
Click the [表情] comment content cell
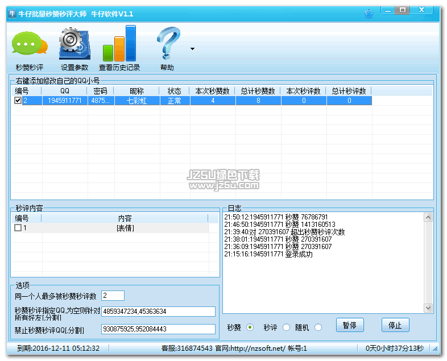point(126,228)
